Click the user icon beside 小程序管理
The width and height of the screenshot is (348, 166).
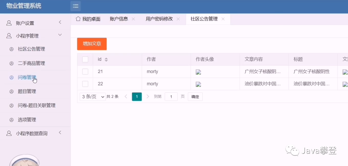coord(9,36)
